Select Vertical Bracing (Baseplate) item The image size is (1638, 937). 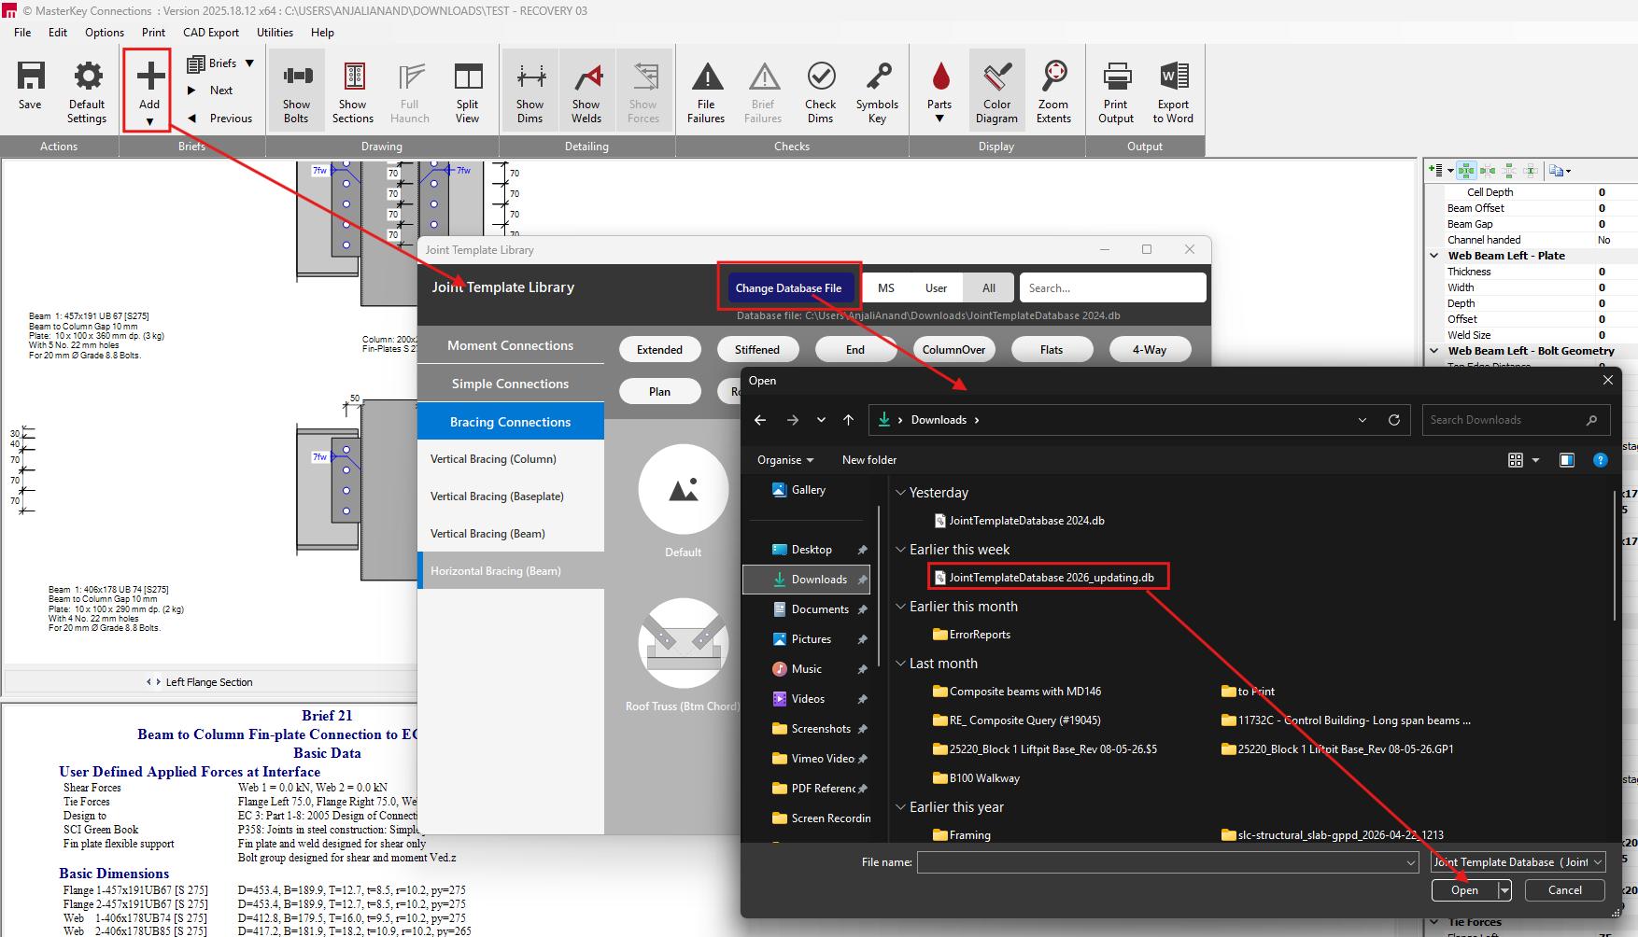point(511,496)
